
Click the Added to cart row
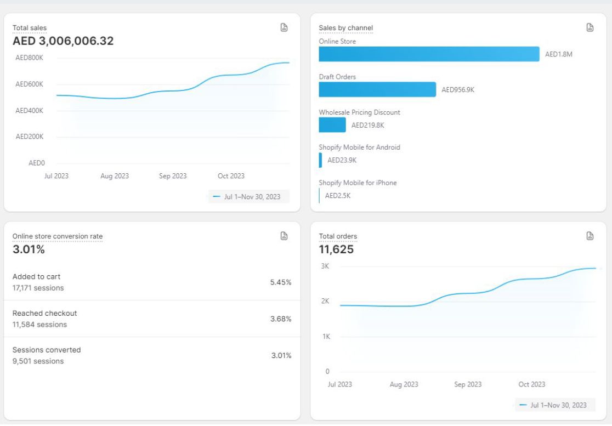pos(152,282)
